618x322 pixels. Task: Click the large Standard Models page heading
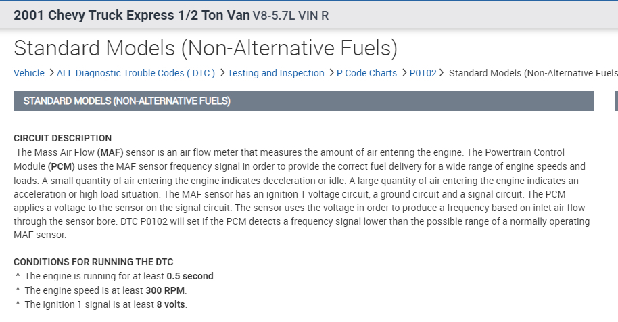tap(205, 48)
